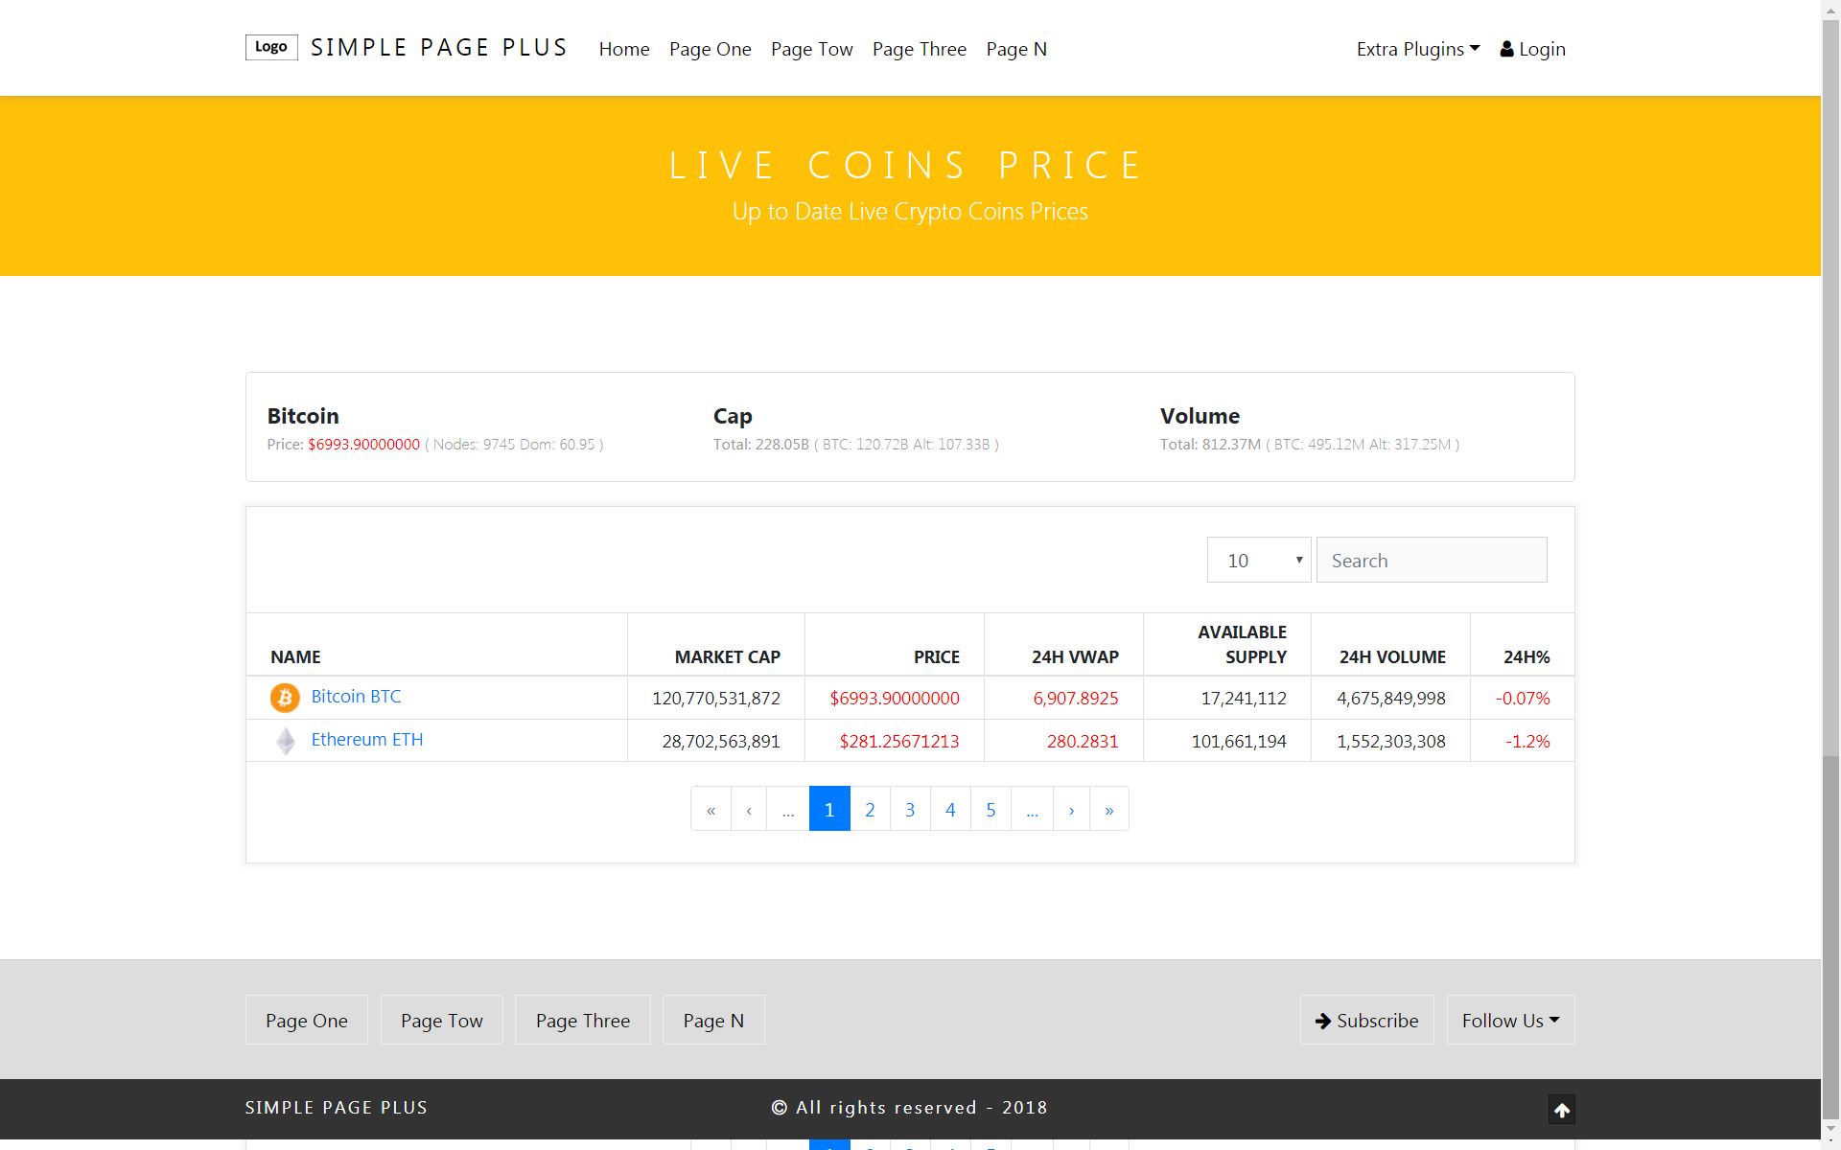Open the Login link
Screen dimensions: 1841x1150
1532,49
